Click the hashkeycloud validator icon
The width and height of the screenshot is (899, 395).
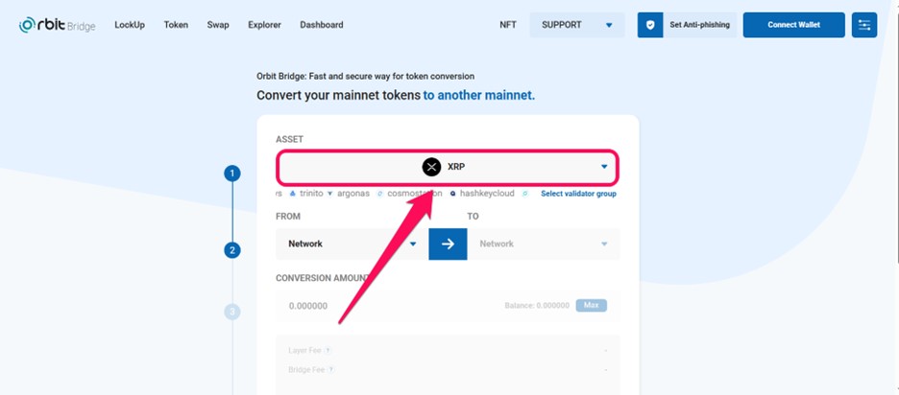(452, 194)
